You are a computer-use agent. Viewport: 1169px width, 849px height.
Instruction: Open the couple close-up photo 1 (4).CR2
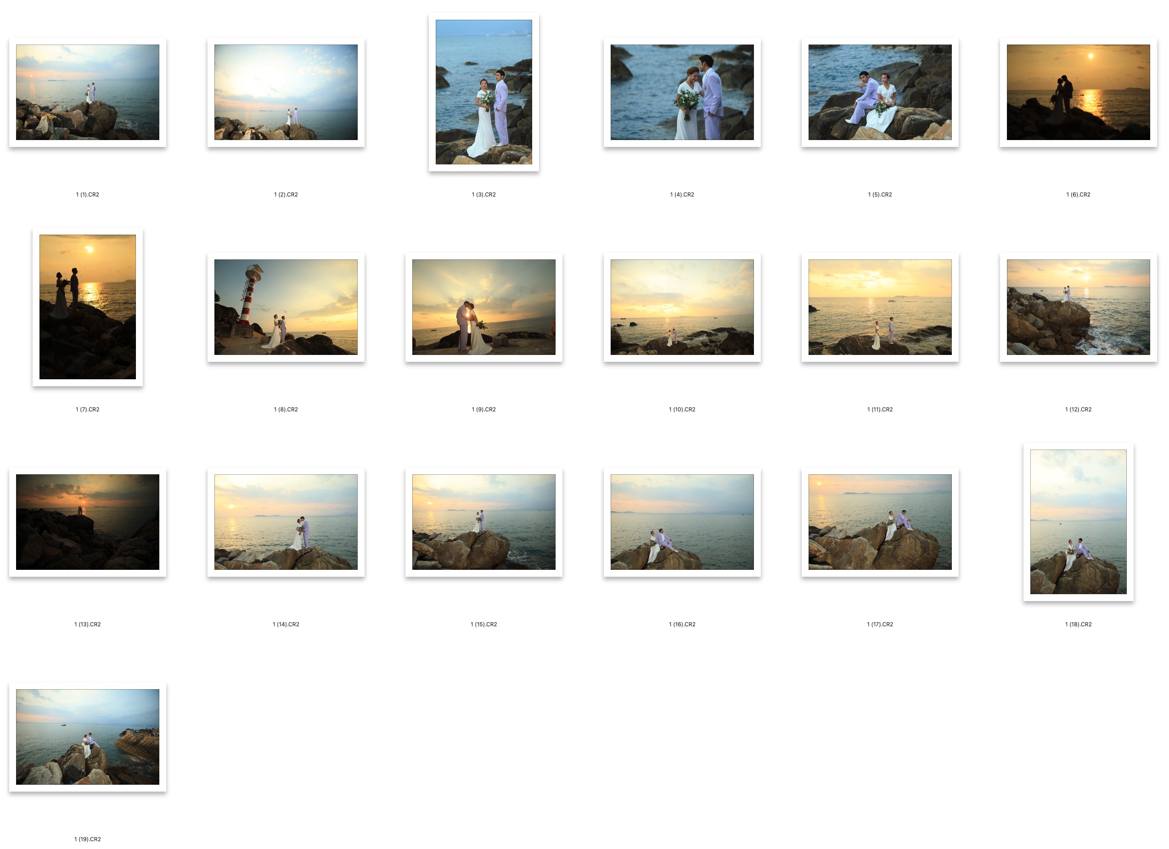[x=681, y=94]
